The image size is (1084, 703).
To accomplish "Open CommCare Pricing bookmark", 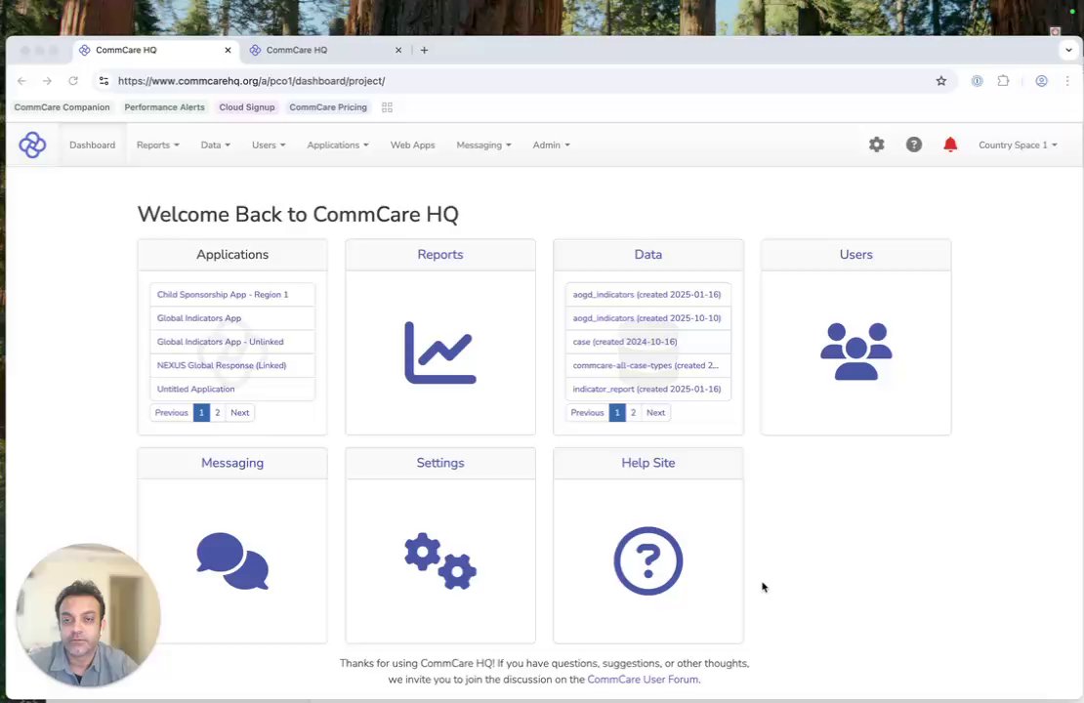I will pos(328,107).
